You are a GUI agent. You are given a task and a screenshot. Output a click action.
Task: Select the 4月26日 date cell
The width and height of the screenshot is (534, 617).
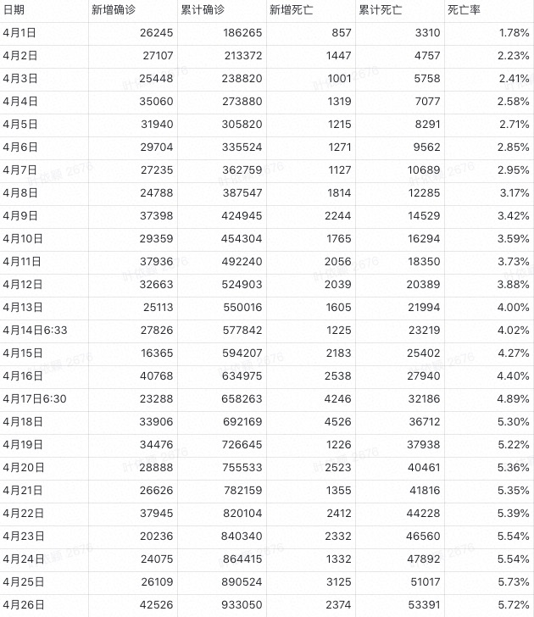23,605
